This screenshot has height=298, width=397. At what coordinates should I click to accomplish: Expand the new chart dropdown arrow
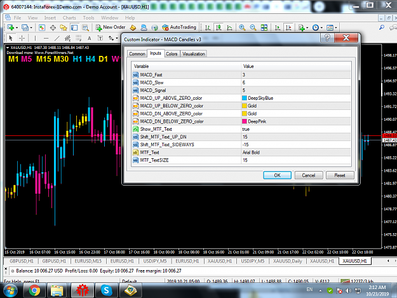click(17, 27)
